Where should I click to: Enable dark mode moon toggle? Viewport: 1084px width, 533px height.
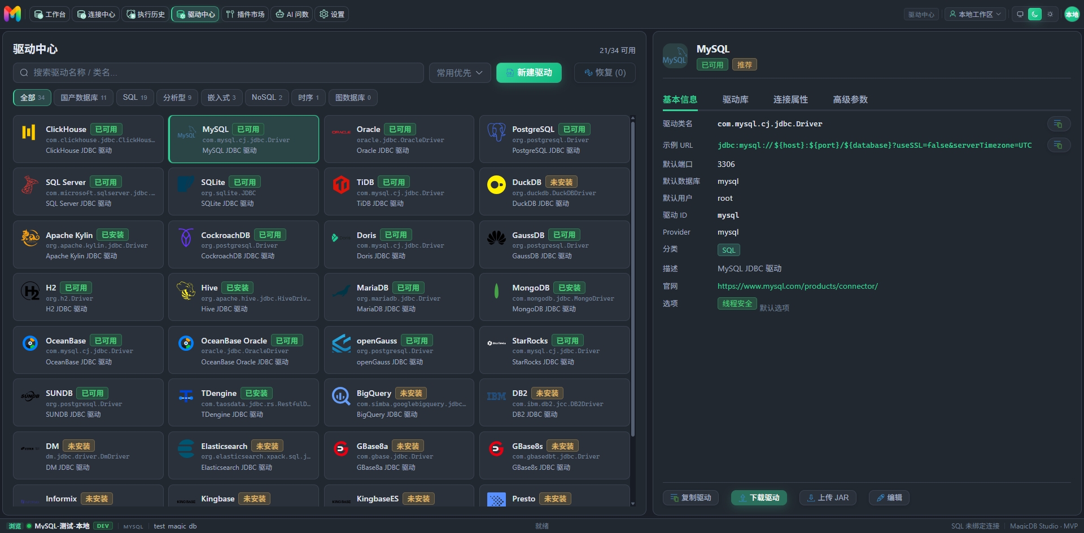pyautogui.click(x=1035, y=14)
